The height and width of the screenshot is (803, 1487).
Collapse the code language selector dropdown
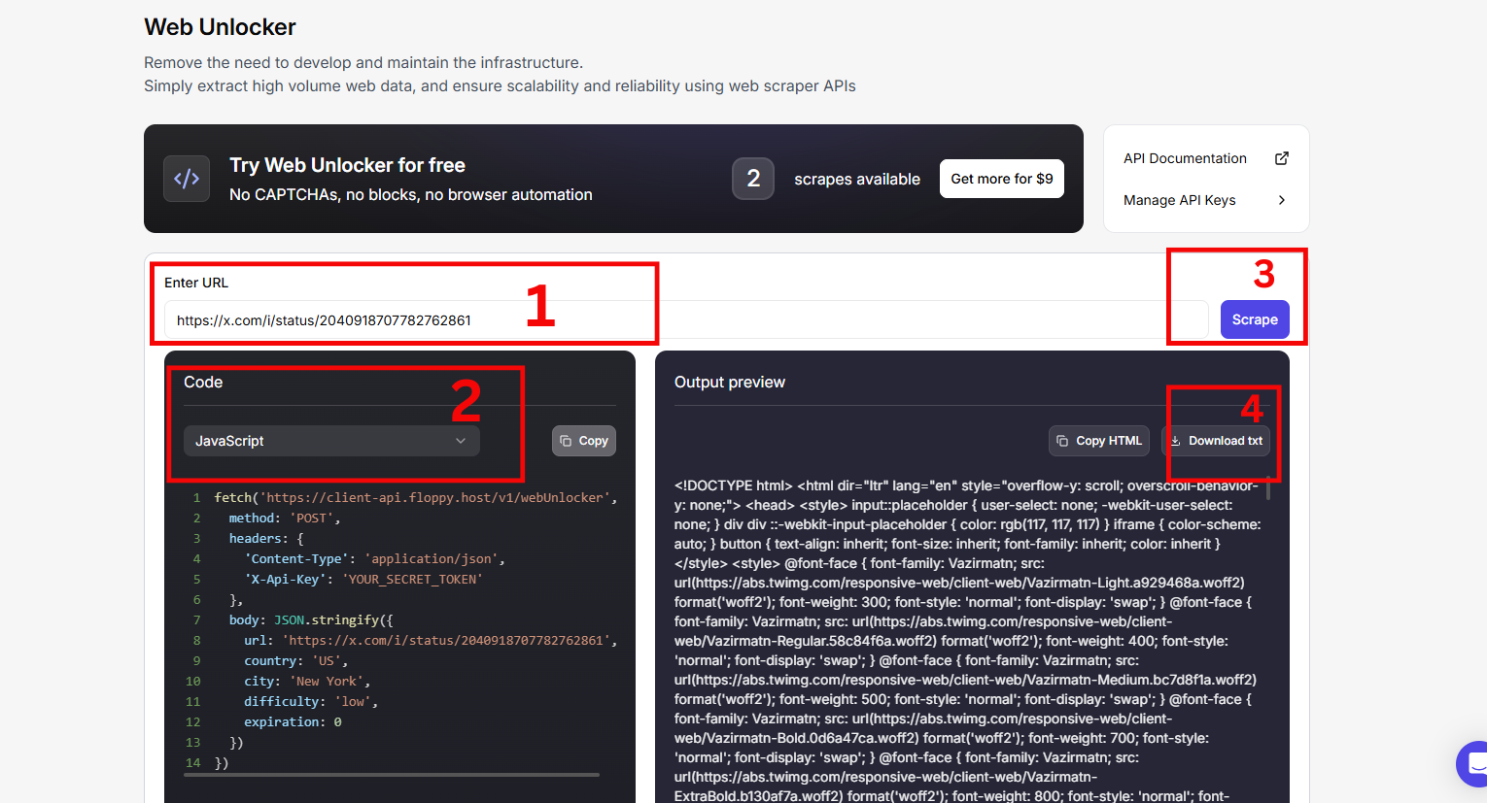pos(460,440)
